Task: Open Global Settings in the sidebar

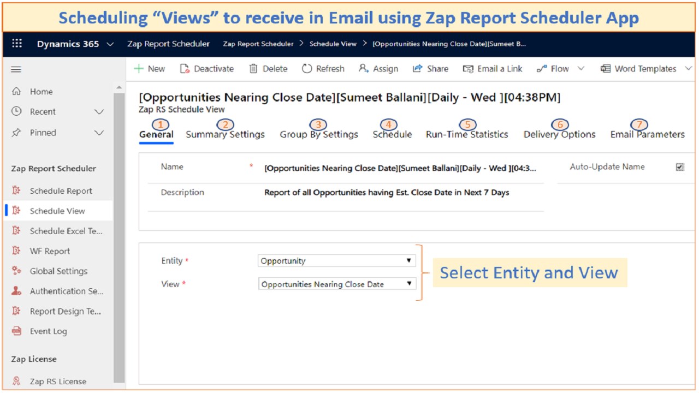Action: [58, 271]
